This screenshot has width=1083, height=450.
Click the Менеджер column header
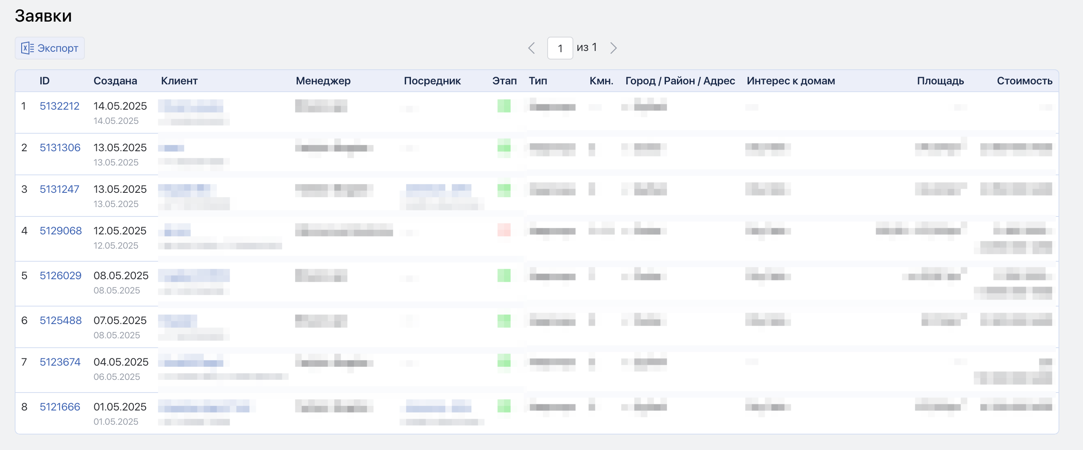tap(323, 81)
